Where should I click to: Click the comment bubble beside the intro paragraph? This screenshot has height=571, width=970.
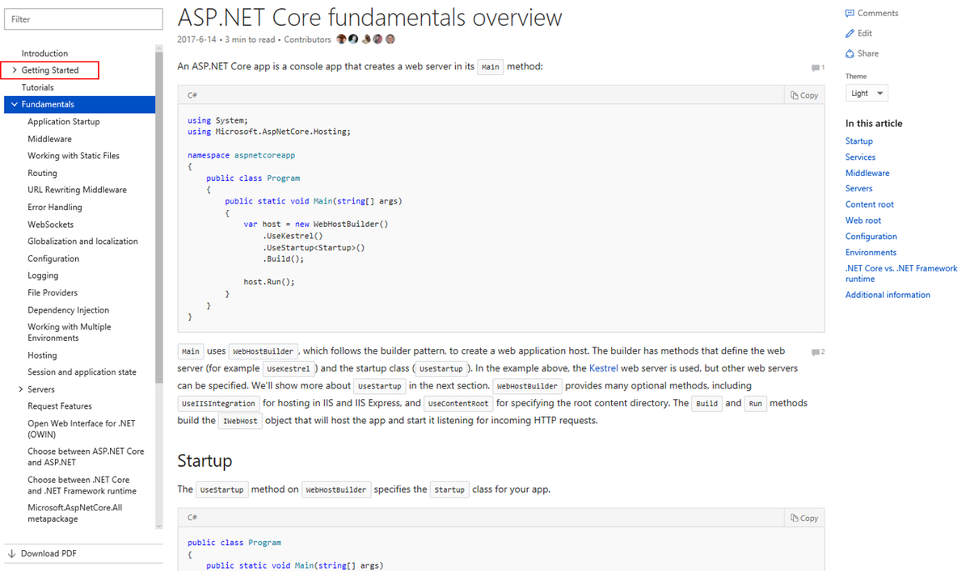(817, 68)
